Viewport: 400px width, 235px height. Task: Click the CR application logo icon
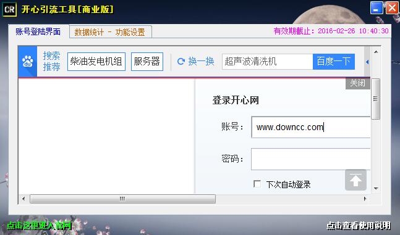[9, 9]
